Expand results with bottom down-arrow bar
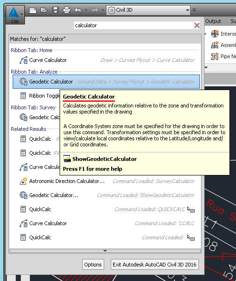Screen dimensions: 236x281 [105, 251]
